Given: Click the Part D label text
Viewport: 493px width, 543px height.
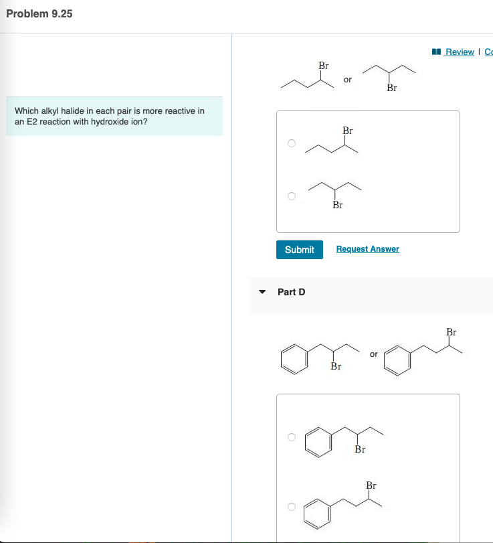Looking at the screenshot, I should [292, 292].
